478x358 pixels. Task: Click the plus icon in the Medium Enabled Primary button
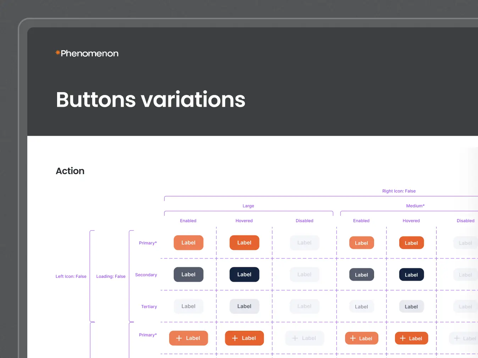click(x=352, y=338)
